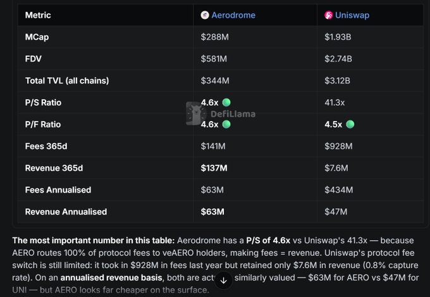Select the Revenue Annualised row label
The width and height of the screenshot is (430, 297).
click(66, 212)
